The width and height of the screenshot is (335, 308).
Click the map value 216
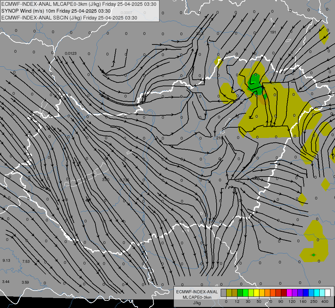[219, 138]
